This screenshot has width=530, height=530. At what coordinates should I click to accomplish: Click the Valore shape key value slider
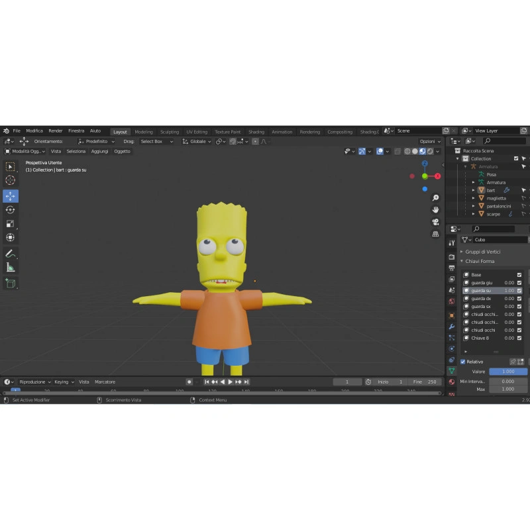(x=508, y=372)
